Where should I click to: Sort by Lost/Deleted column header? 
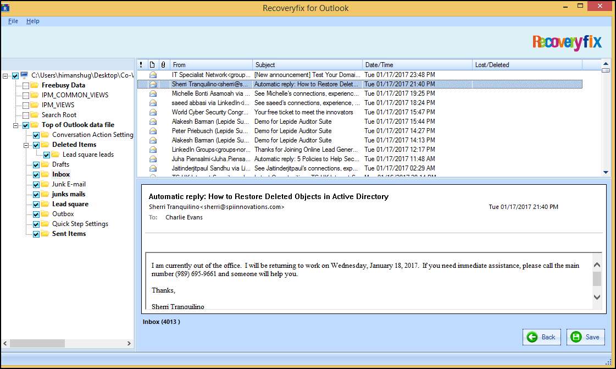(527, 65)
